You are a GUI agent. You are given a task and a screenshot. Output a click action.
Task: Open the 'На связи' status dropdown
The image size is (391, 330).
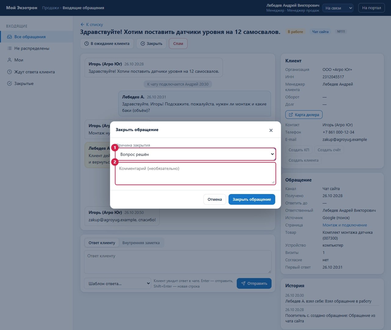pos(338,8)
